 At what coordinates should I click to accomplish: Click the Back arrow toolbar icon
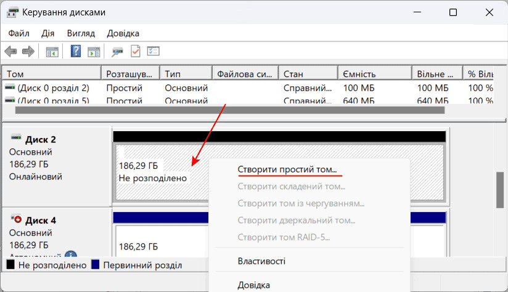click(x=10, y=51)
